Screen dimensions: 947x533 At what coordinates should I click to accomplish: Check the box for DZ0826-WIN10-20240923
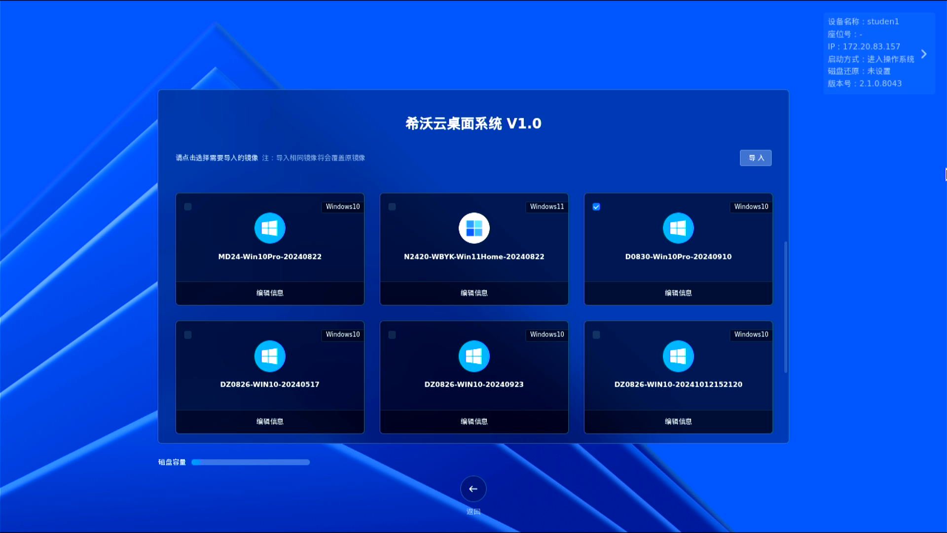click(392, 335)
